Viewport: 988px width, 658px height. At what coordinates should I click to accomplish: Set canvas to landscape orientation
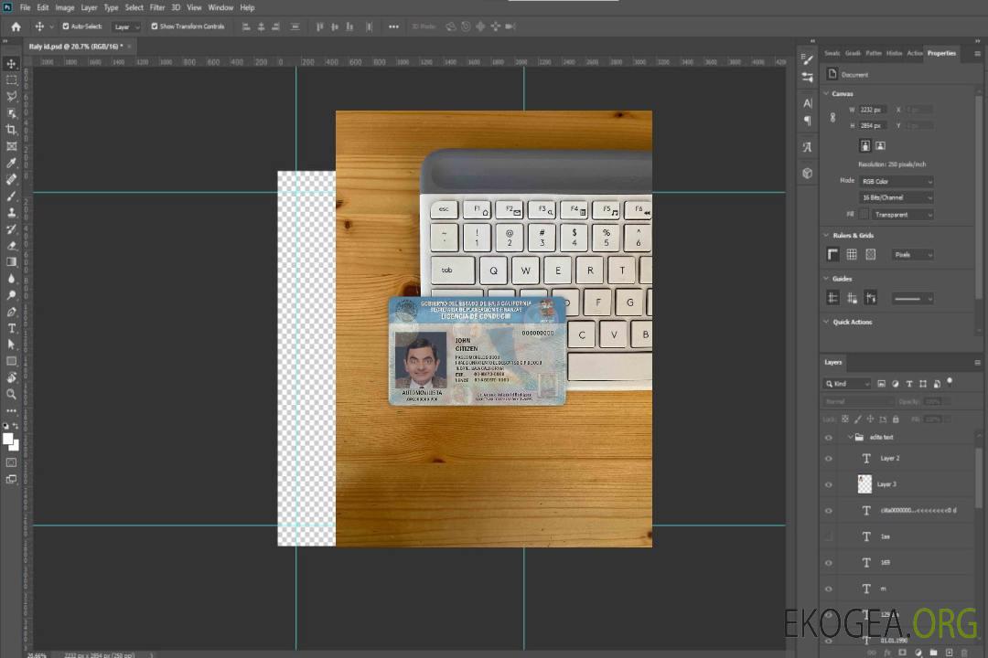pyautogui.click(x=880, y=145)
